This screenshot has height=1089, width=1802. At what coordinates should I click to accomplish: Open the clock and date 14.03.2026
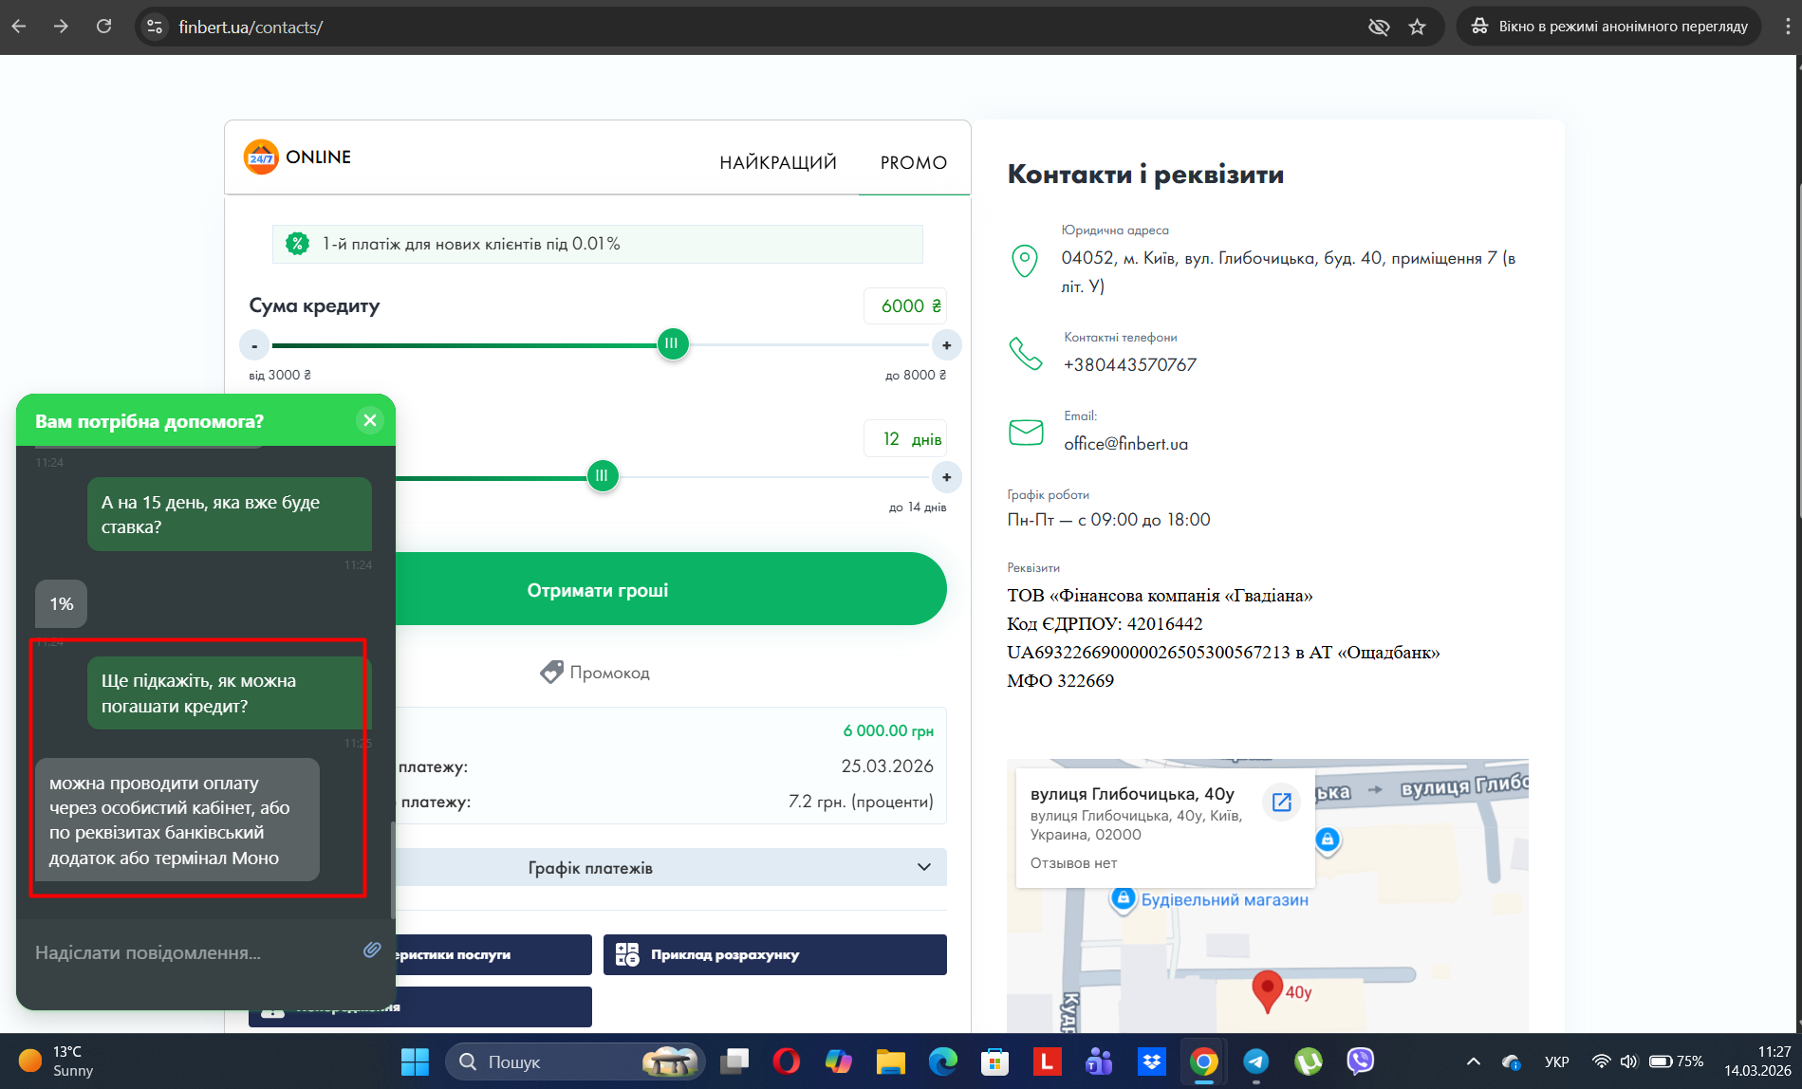coord(1757,1061)
